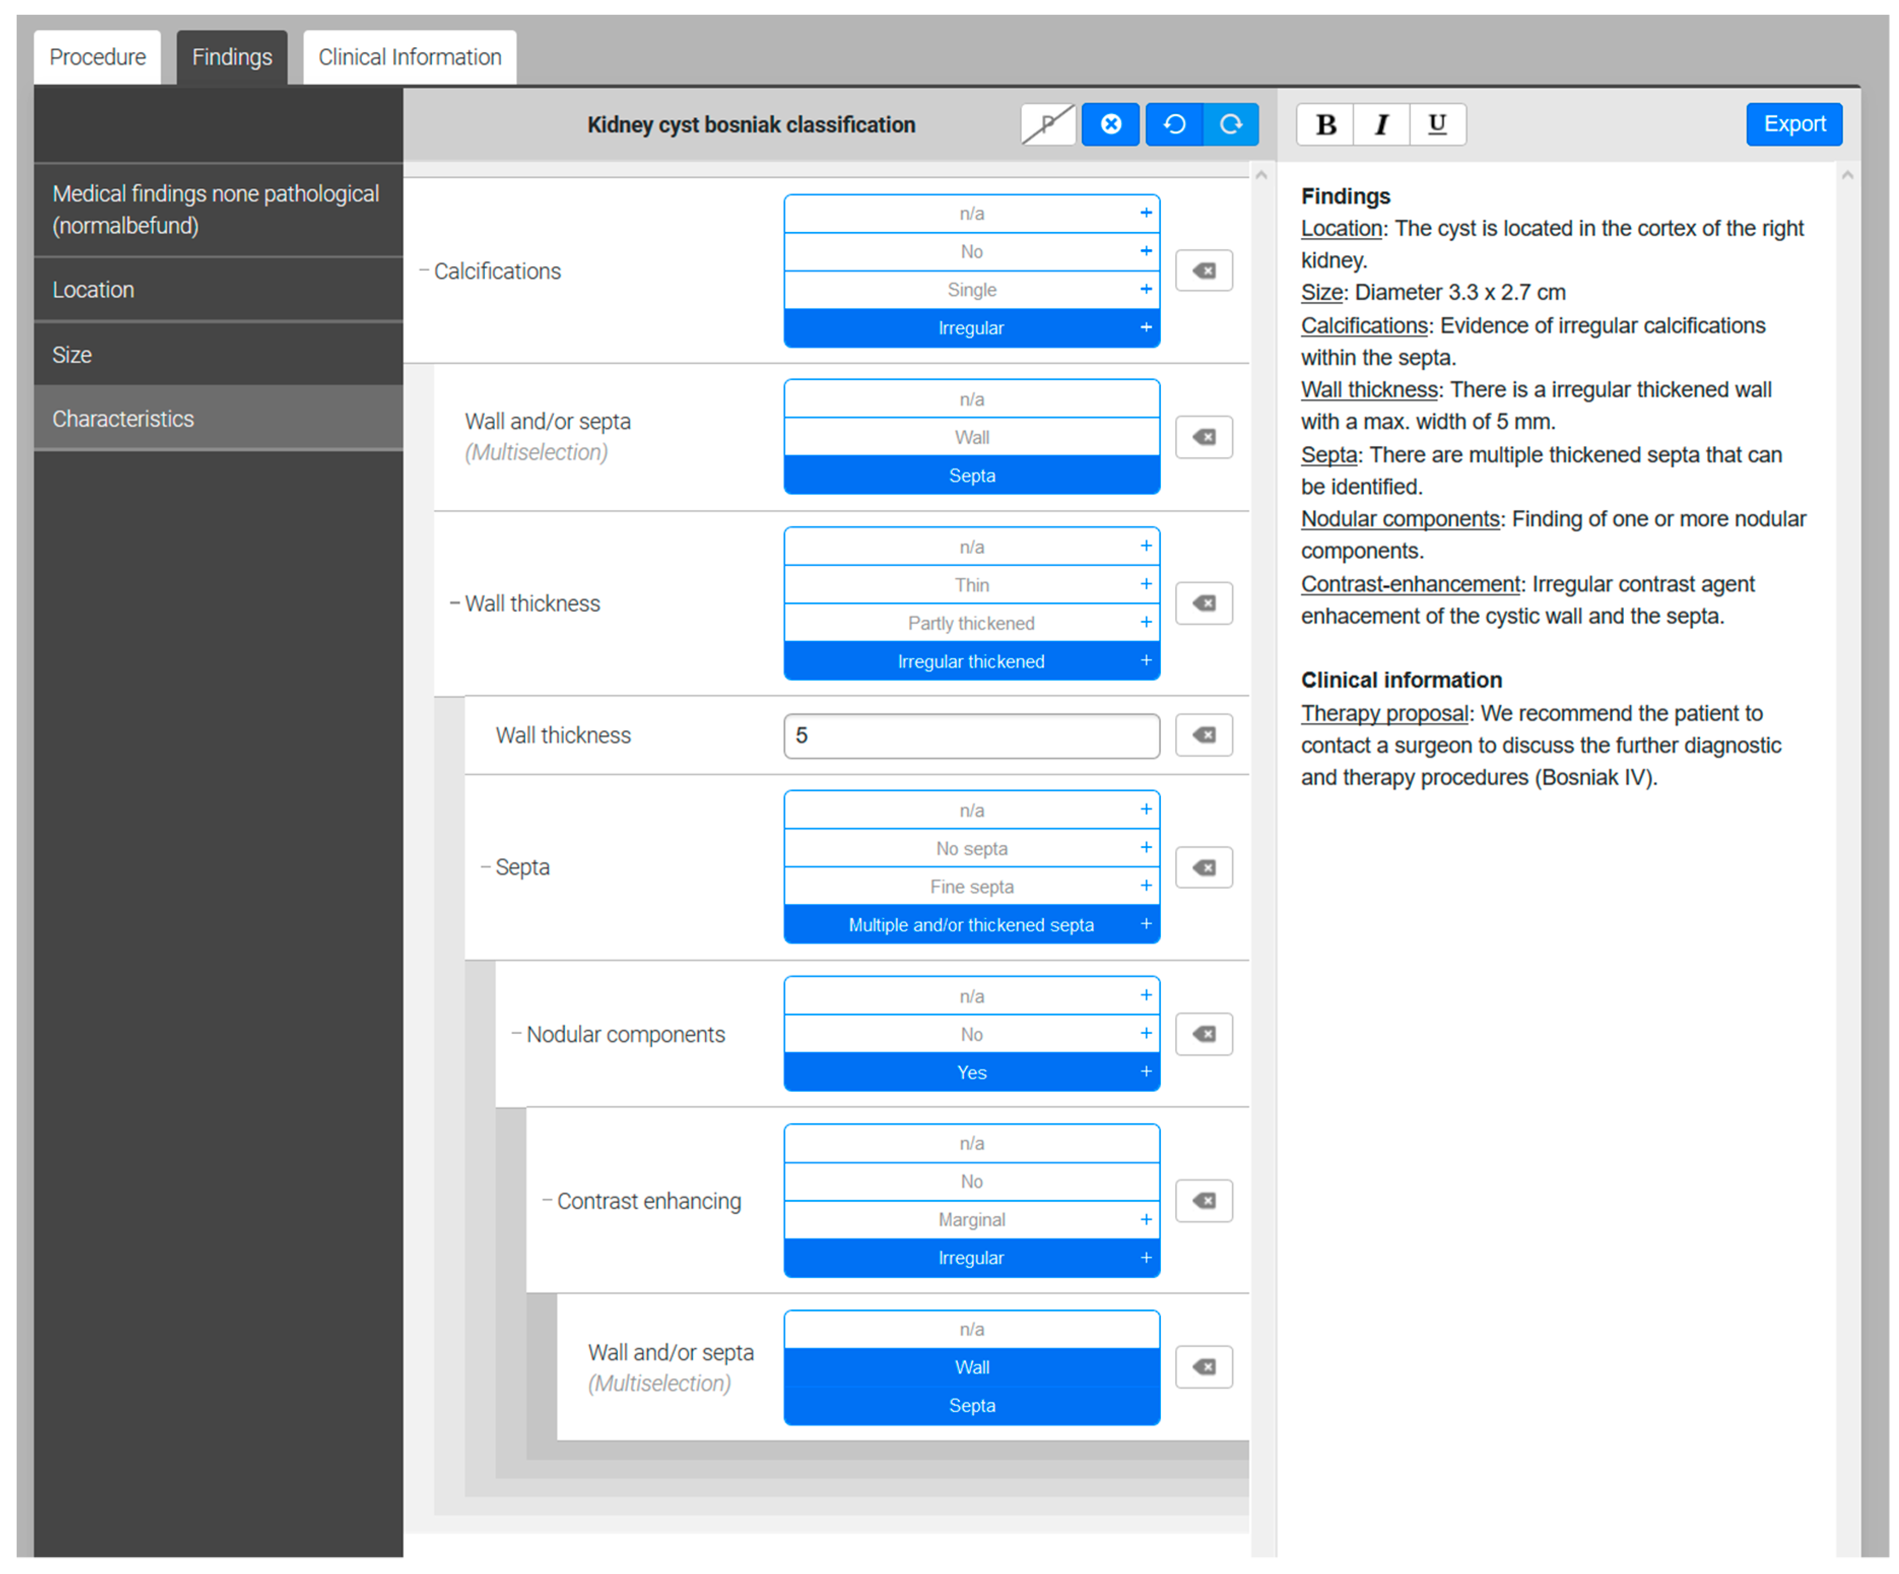
Task: Clear the Septa field using the erase icon
Action: [1204, 867]
